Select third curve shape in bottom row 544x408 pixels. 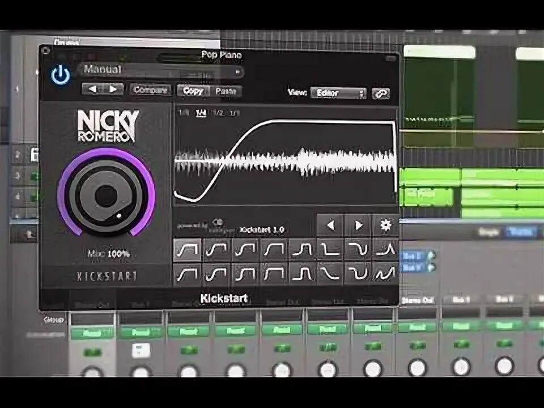245,274
